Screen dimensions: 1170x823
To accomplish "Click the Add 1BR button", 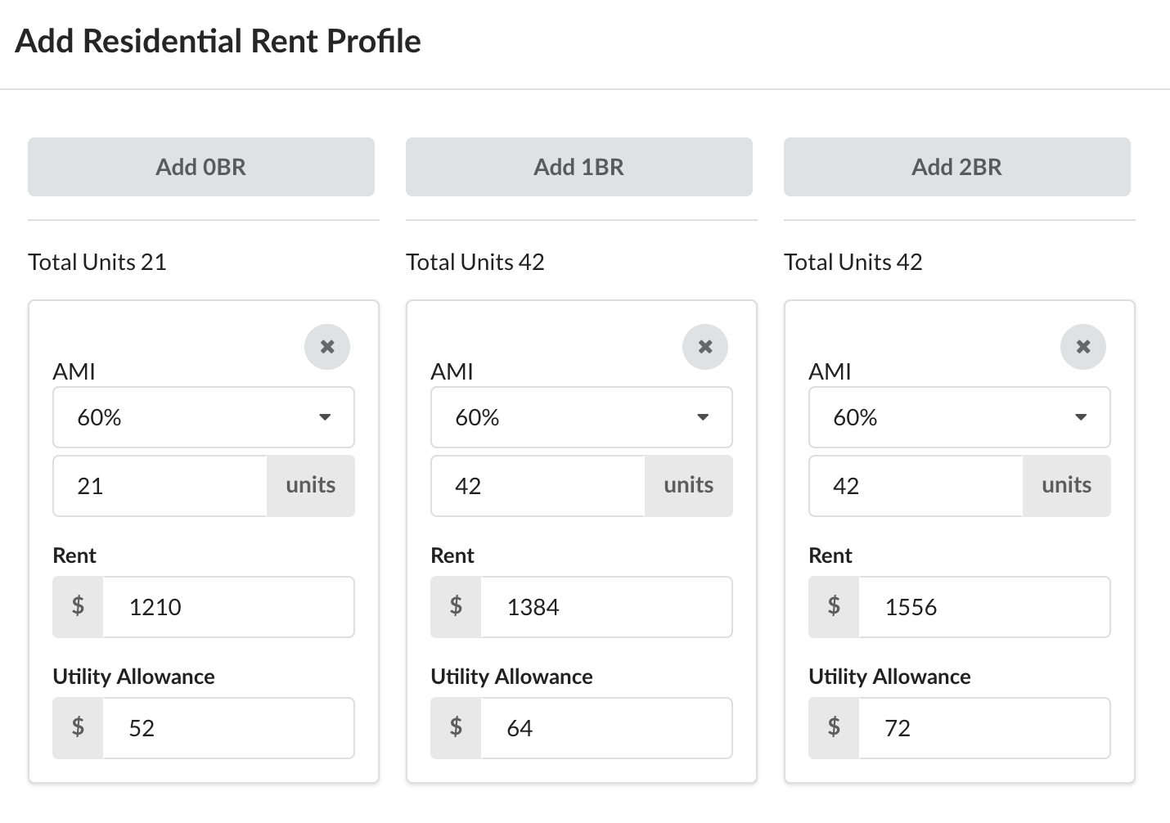I will click(x=579, y=167).
